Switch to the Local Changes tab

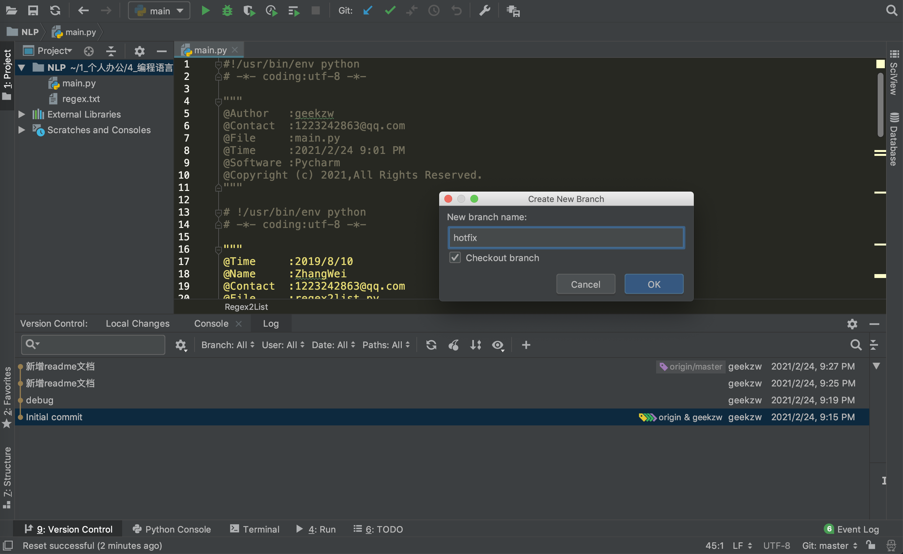click(137, 323)
